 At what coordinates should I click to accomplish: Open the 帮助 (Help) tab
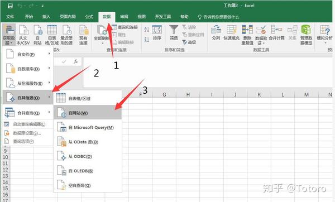click(x=184, y=17)
